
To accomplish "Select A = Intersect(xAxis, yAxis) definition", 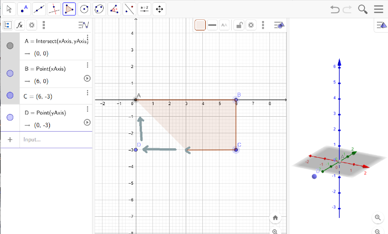I will coord(56,41).
